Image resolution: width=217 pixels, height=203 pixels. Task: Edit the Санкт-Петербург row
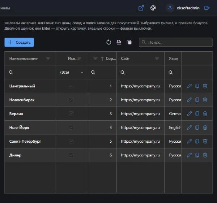(x=189, y=141)
